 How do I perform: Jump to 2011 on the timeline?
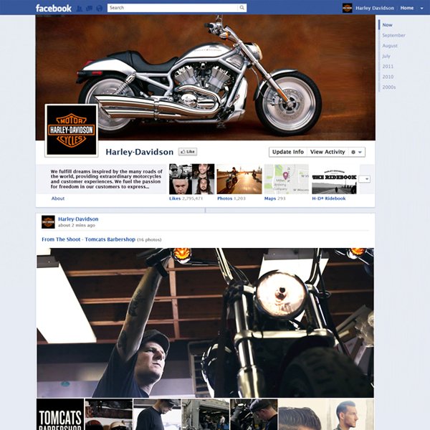pyautogui.click(x=388, y=67)
